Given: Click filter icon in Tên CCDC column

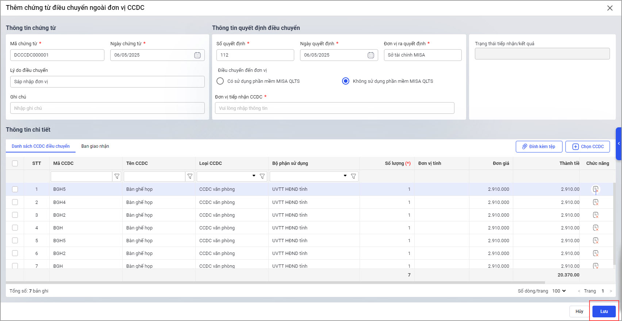Looking at the screenshot, I should [190, 177].
